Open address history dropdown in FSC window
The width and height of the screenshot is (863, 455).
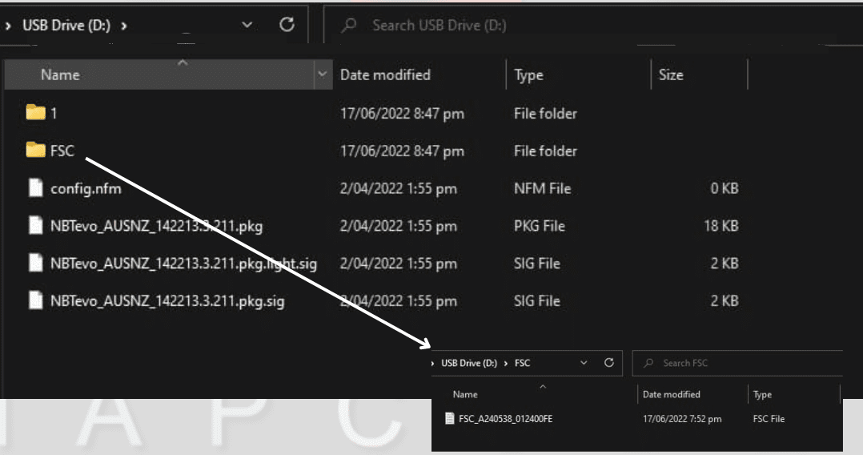click(x=584, y=362)
